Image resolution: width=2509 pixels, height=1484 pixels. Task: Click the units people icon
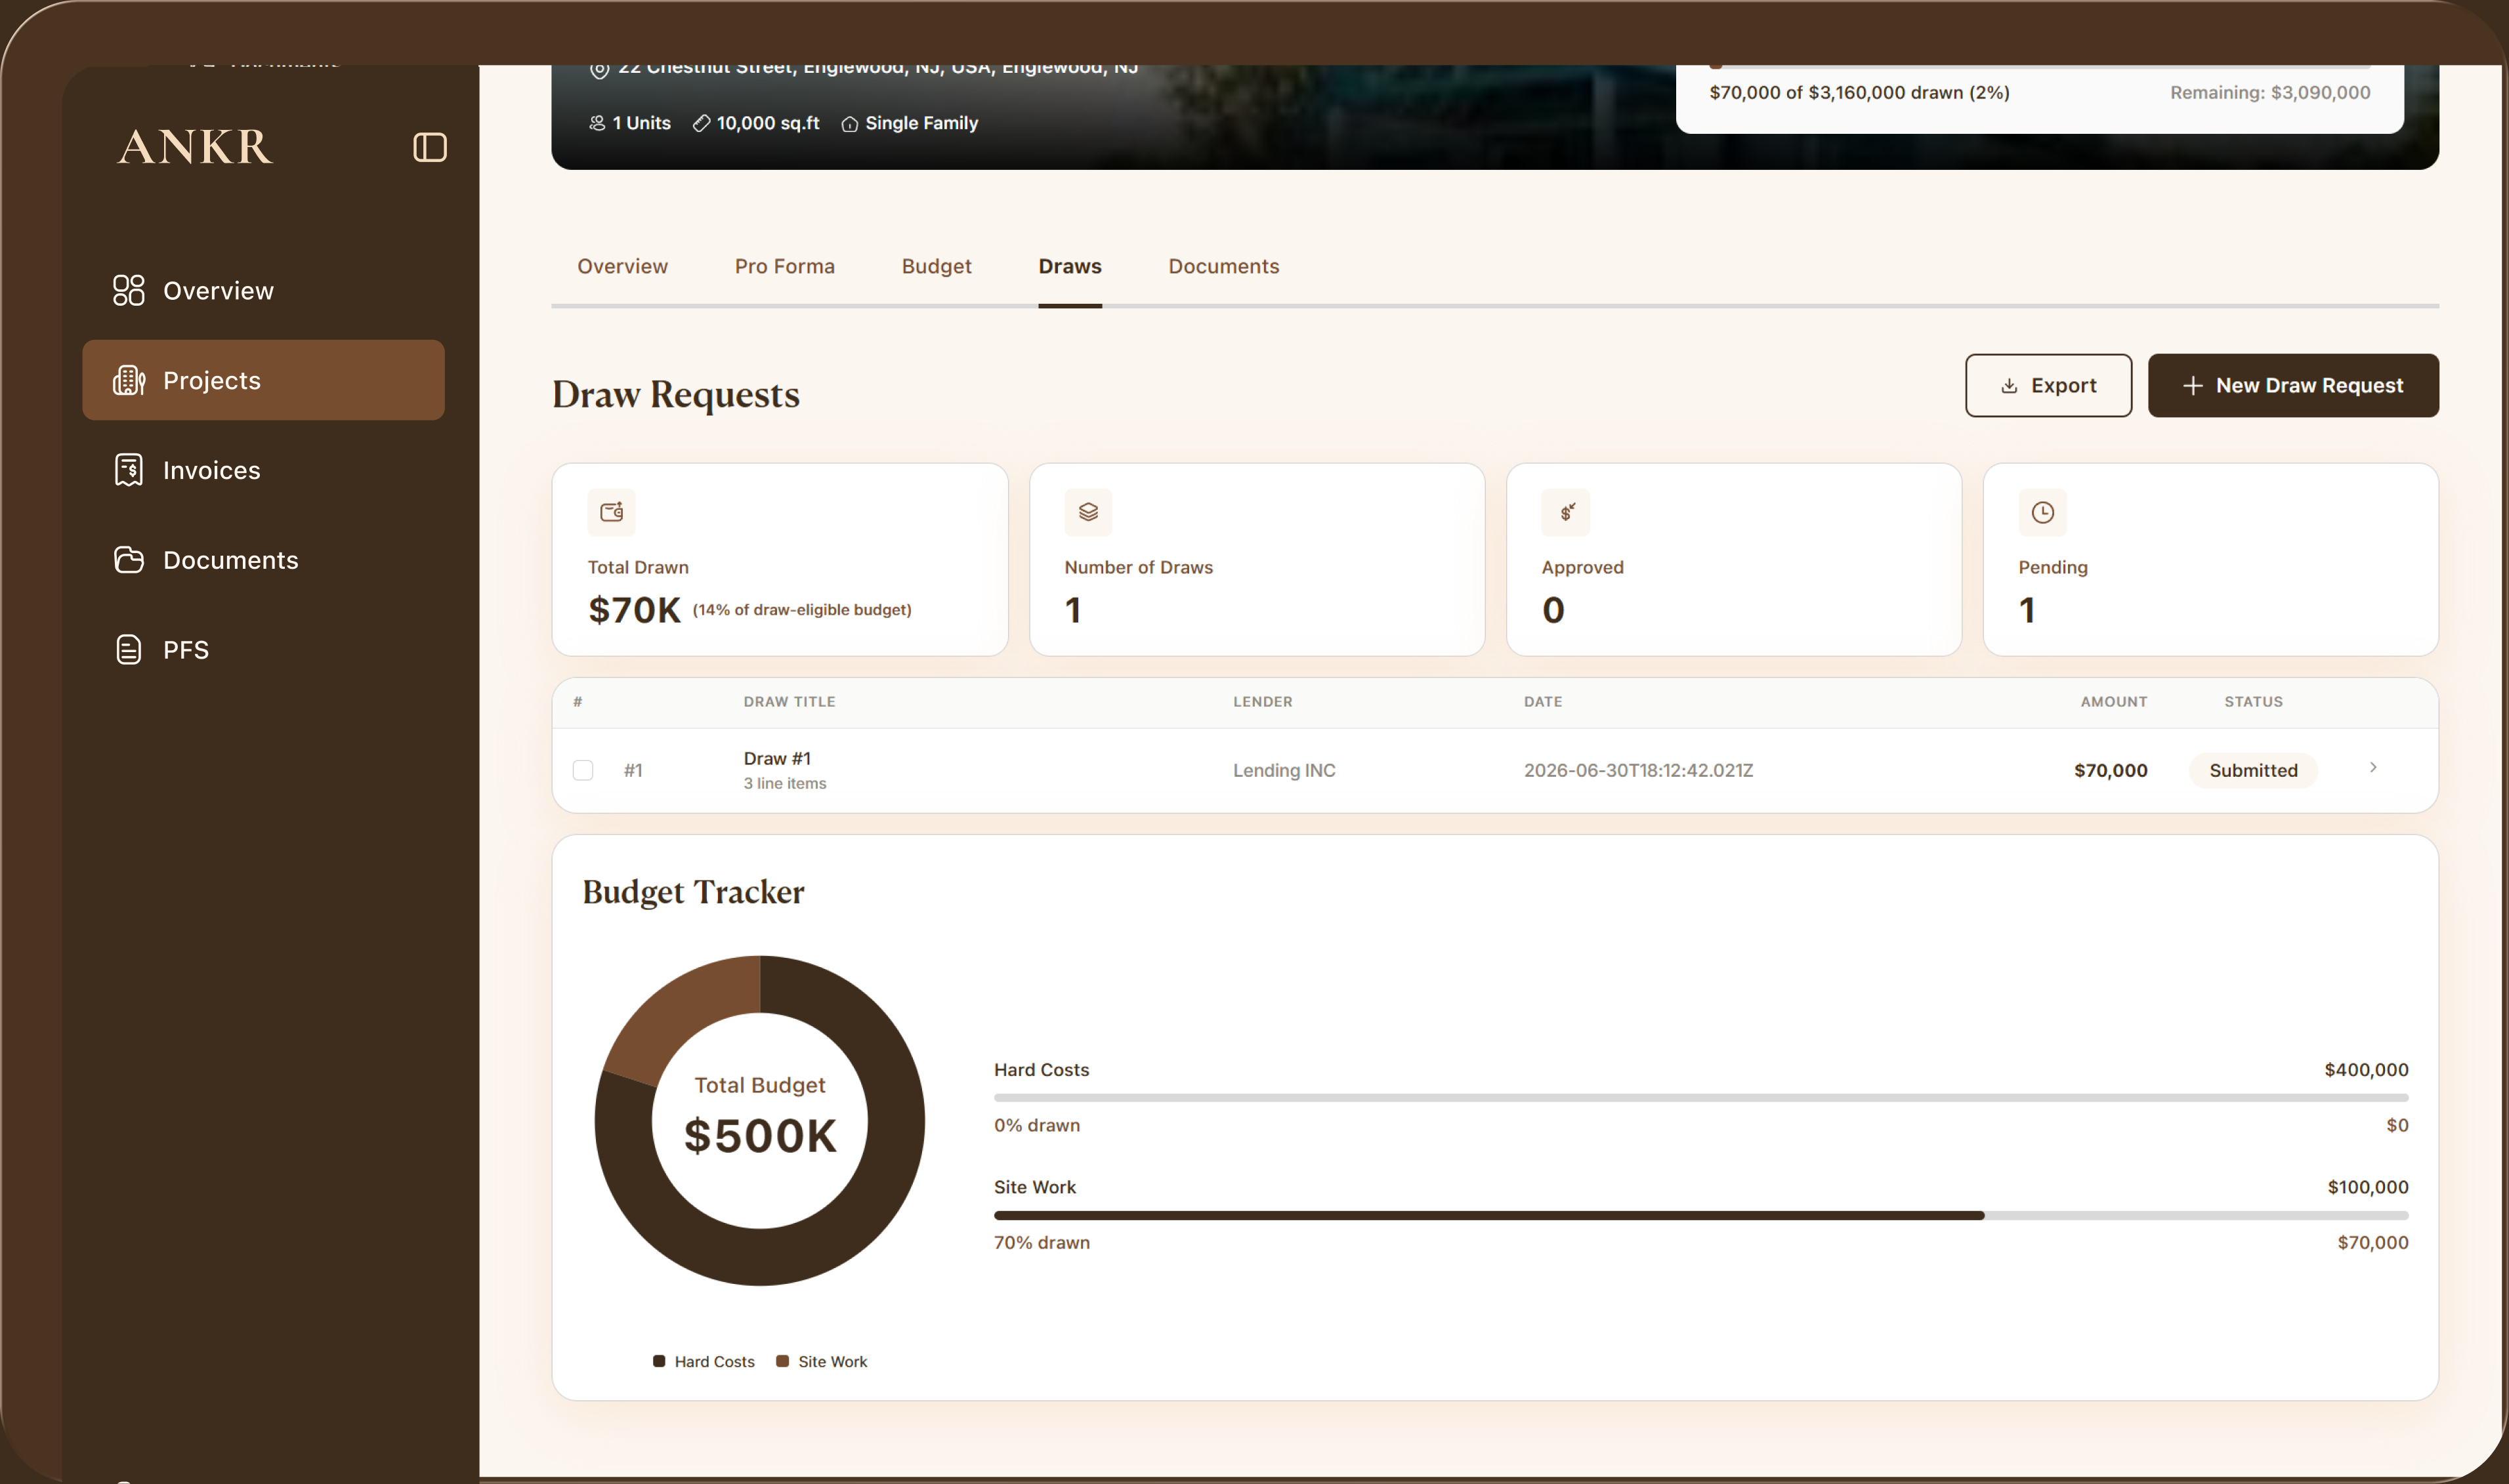[597, 123]
